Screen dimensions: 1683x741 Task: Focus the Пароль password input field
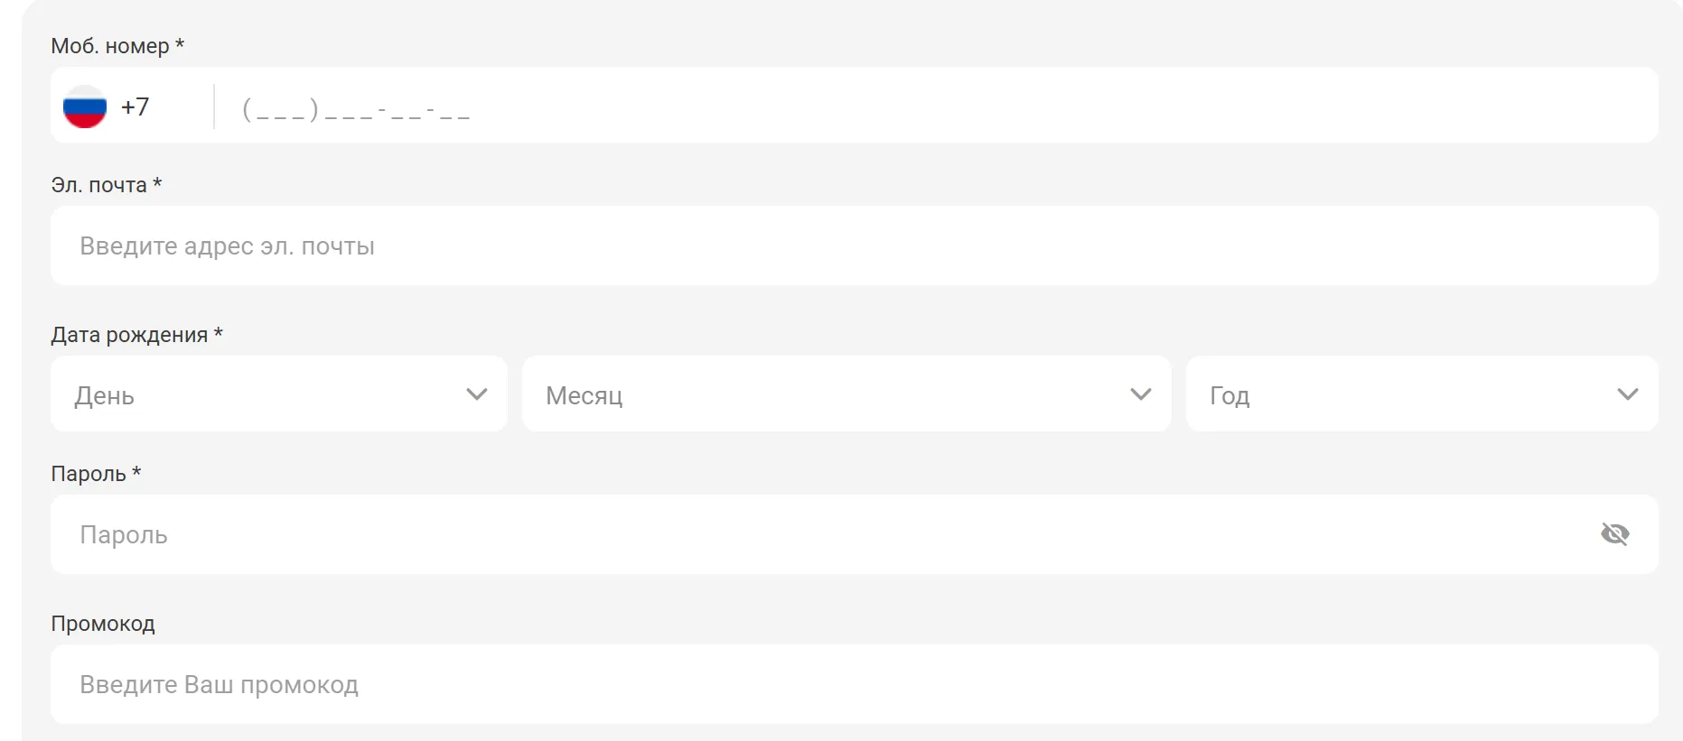[x=813, y=534]
